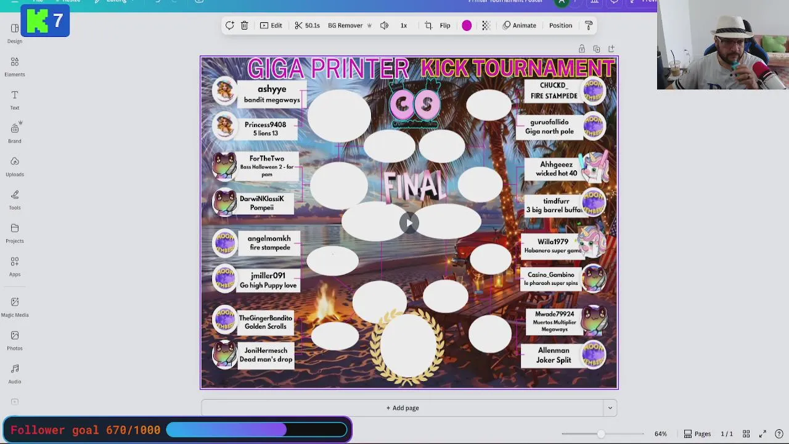Viewport: 789px width, 444px height.
Task: Click the scissors trim 50.1s control
Action: (307, 25)
